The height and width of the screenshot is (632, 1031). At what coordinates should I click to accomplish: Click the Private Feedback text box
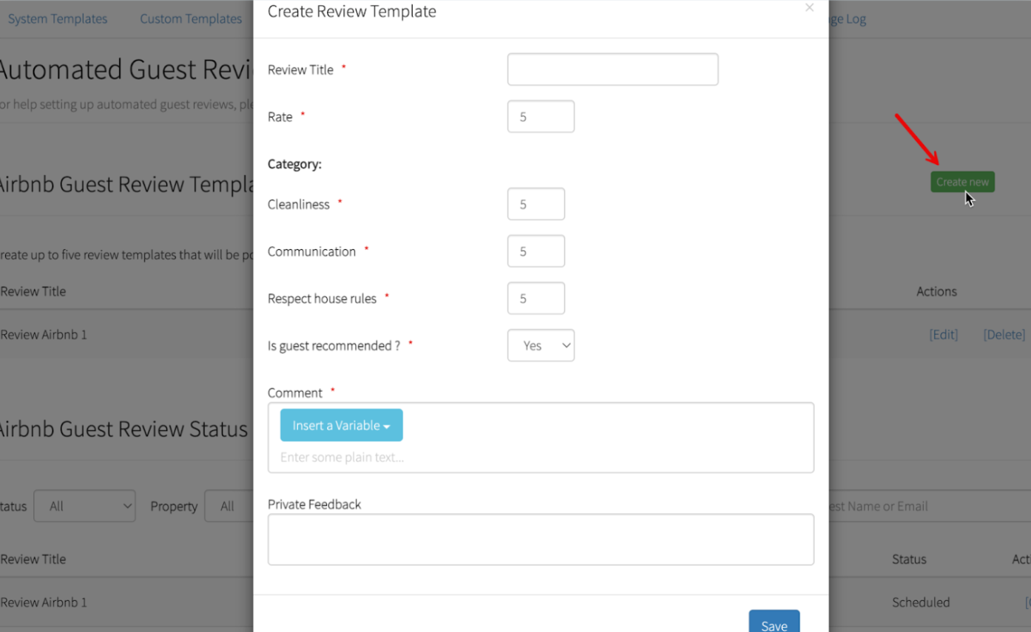coord(541,540)
